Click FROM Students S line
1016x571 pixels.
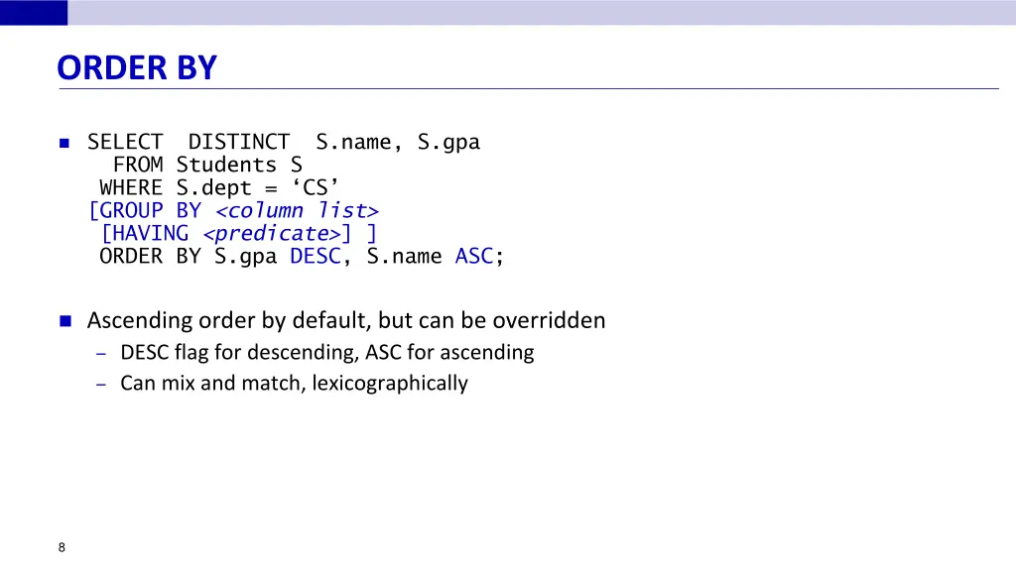[207, 166]
